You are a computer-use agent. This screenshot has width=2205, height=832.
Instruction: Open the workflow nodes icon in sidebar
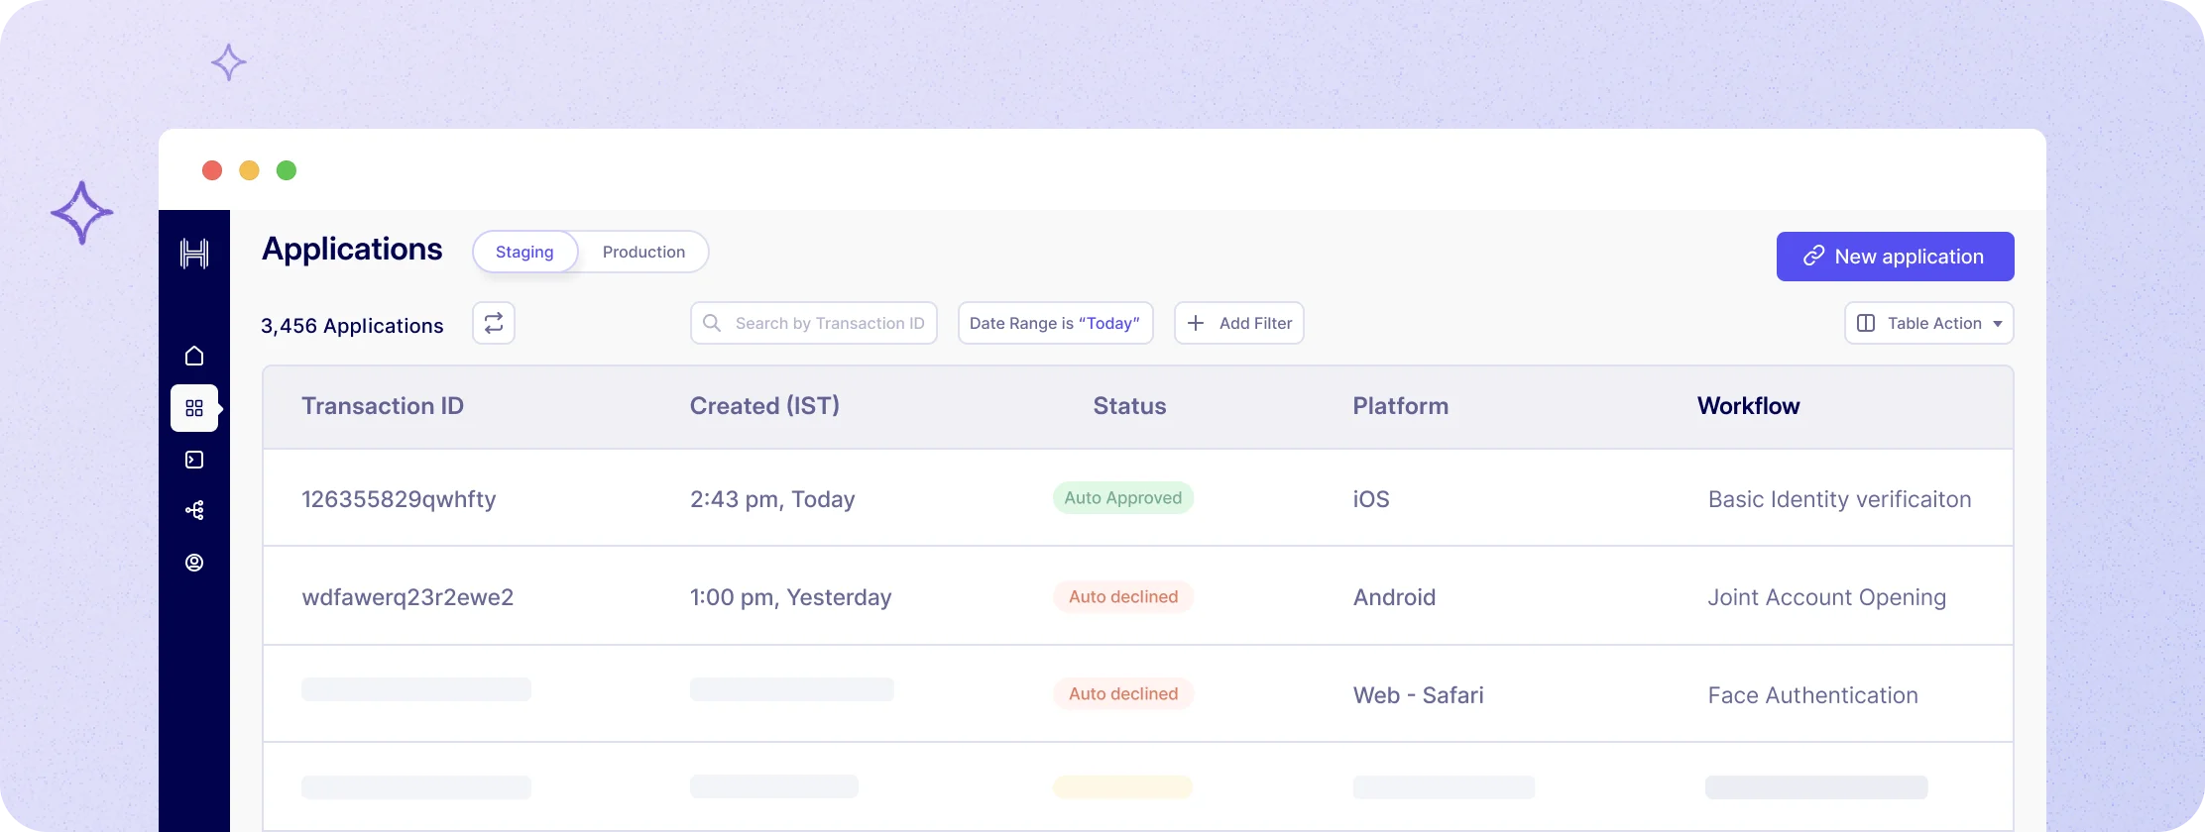[194, 510]
